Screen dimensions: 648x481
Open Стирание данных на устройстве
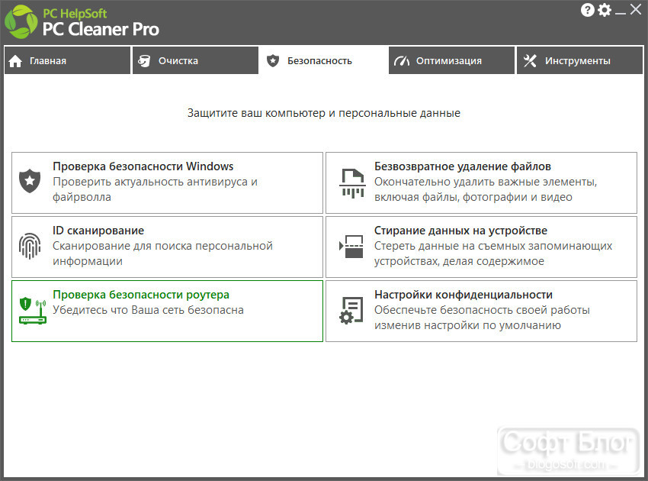pos(481,247)
